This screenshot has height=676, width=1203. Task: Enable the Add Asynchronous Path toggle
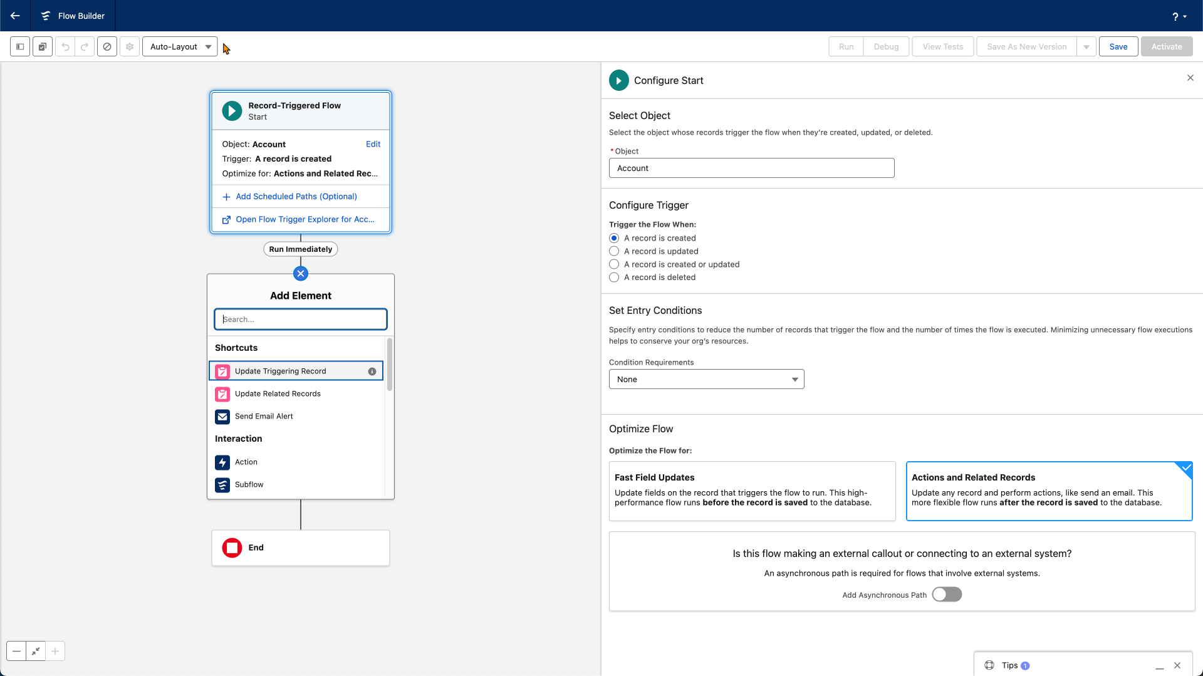click(946, 595)
